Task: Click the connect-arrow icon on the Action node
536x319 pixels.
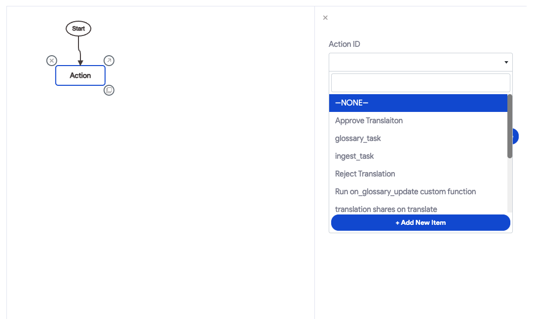Action: 109,61
